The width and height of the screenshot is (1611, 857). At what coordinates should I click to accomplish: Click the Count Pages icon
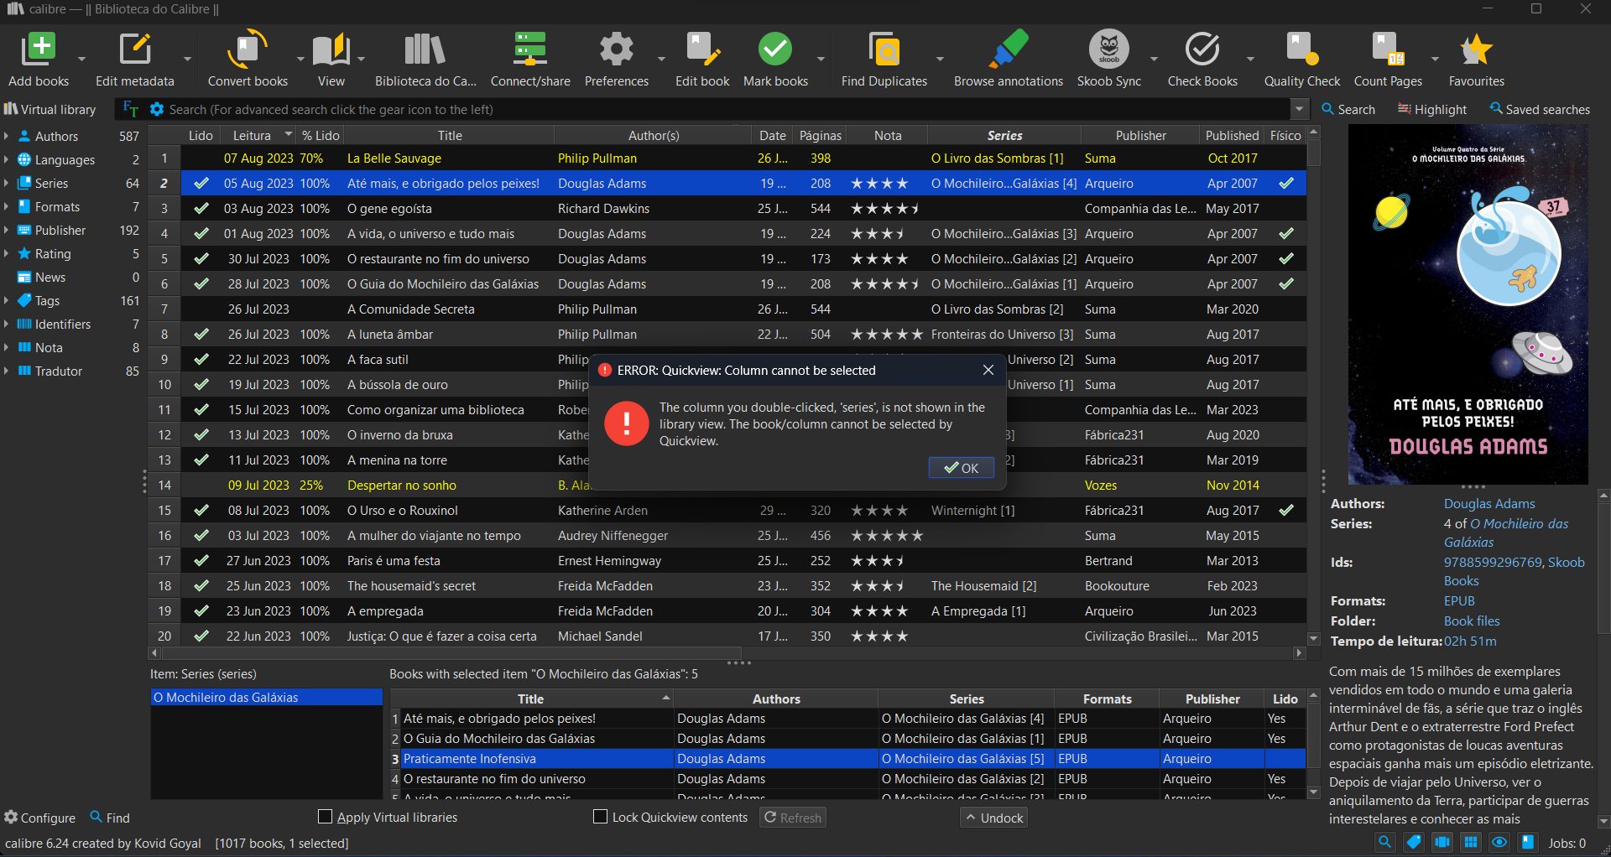1387,50
